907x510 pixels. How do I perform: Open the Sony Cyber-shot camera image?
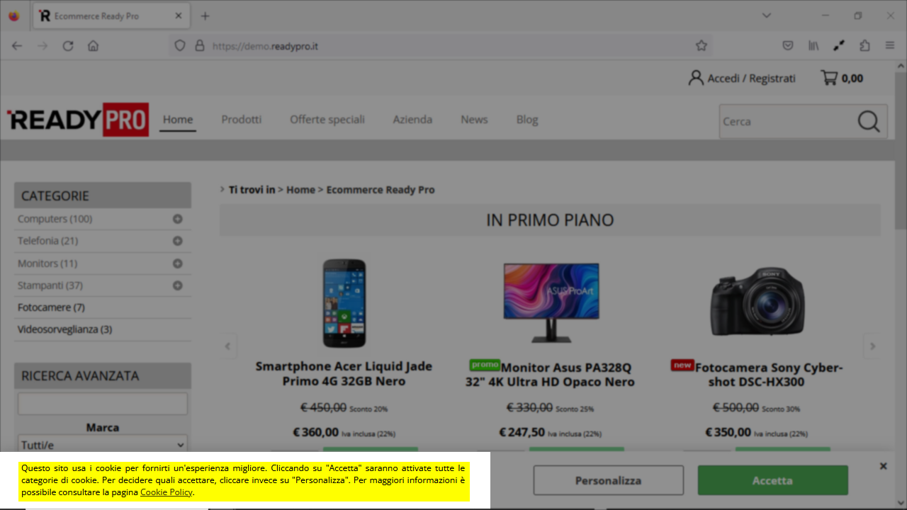pyautogui.click(x=757, y=302)
